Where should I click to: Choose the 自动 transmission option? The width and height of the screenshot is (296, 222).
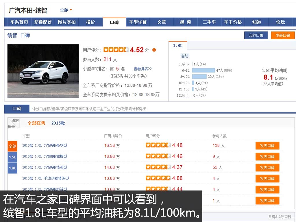tap(185, 56)
